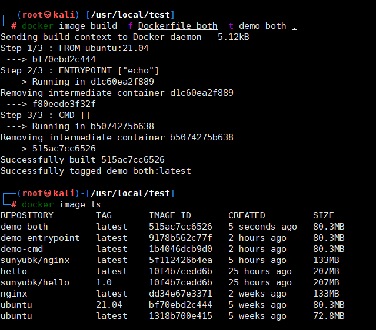This screenshot has width=376, height=330.
Task: Click /usr/local/test path in second prompt
Action: pyautogui.click(x=131, y=193)
